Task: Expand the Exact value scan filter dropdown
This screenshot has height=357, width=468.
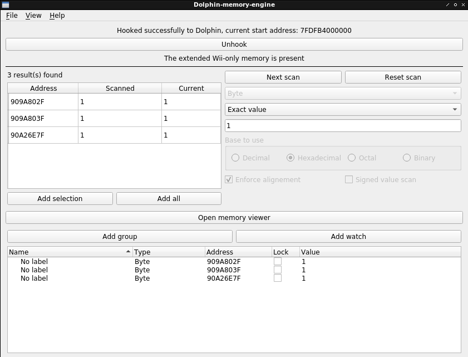Action: tap(343, 110)
